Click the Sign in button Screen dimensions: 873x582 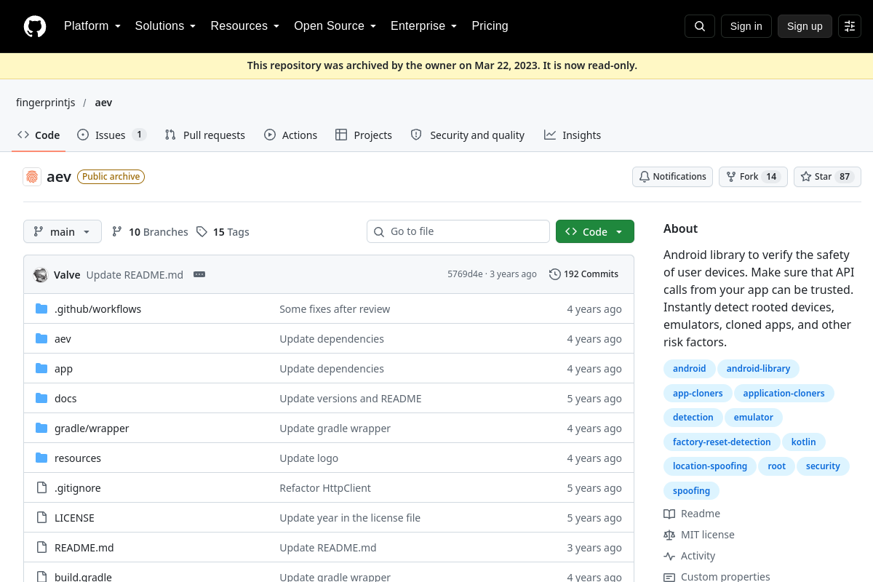pos(746,26)
